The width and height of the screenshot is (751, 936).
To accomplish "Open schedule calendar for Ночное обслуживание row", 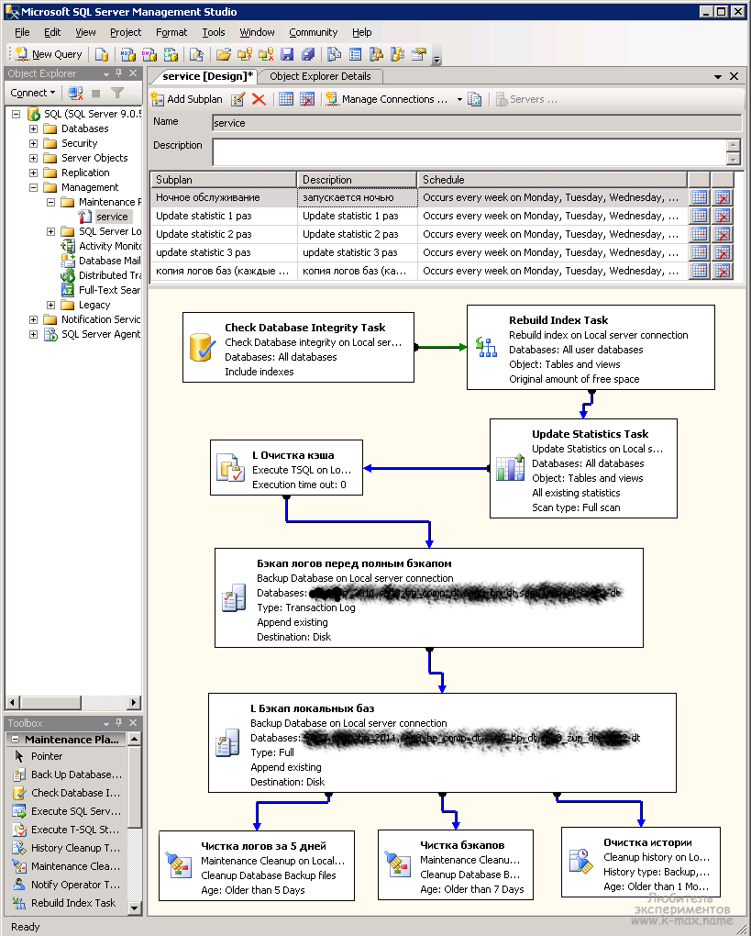I will (699, 197).
